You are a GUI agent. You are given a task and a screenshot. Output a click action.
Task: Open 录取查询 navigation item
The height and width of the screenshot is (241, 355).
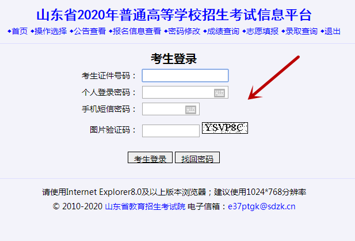(x=301, y=31)
